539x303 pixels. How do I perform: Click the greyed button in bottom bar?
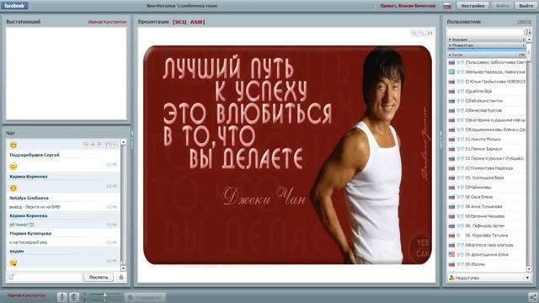(x=145, y=297)
